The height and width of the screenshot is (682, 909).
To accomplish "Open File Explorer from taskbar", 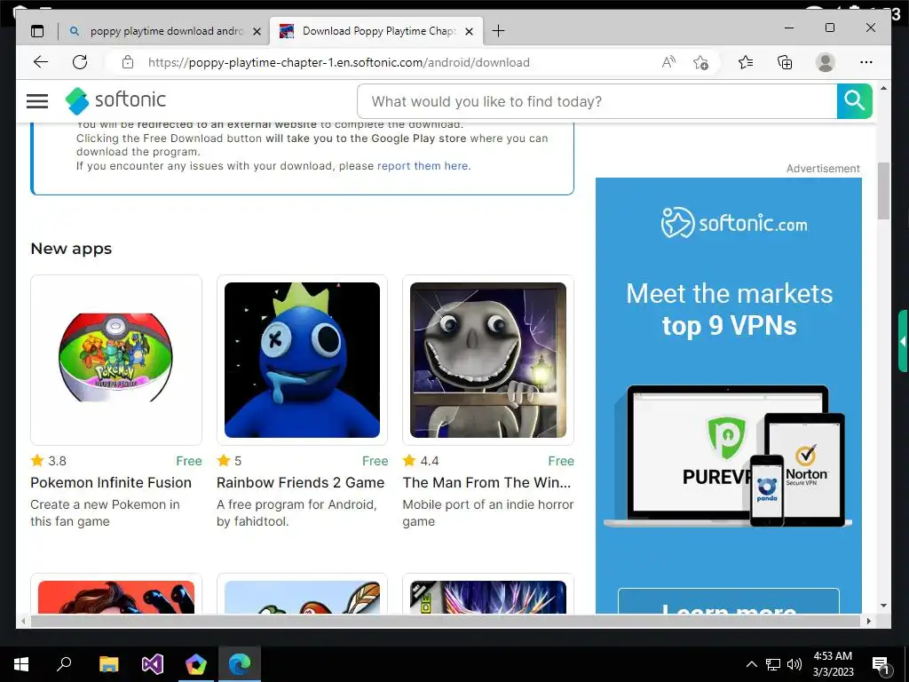I will (x=108, y=664).
